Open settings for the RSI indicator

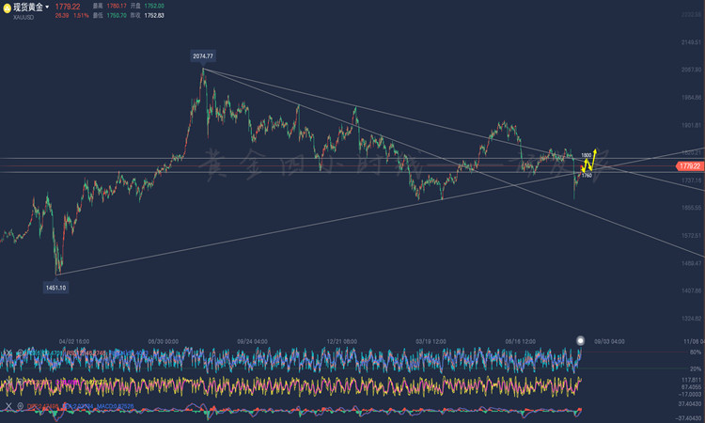[x=21, y=352]
